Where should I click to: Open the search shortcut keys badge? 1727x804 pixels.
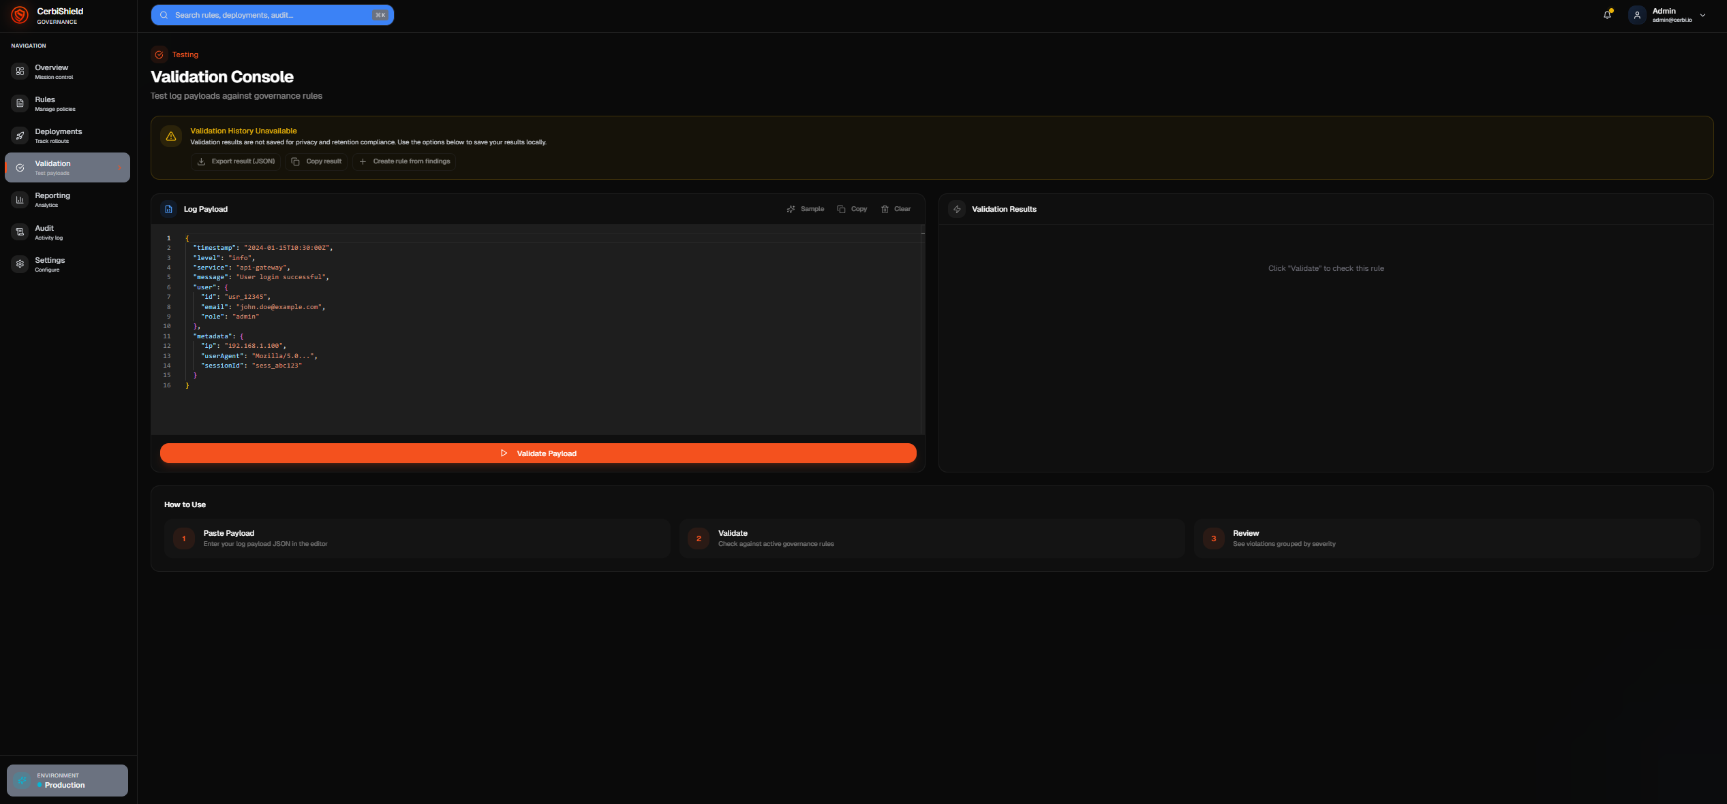point(380,14)
